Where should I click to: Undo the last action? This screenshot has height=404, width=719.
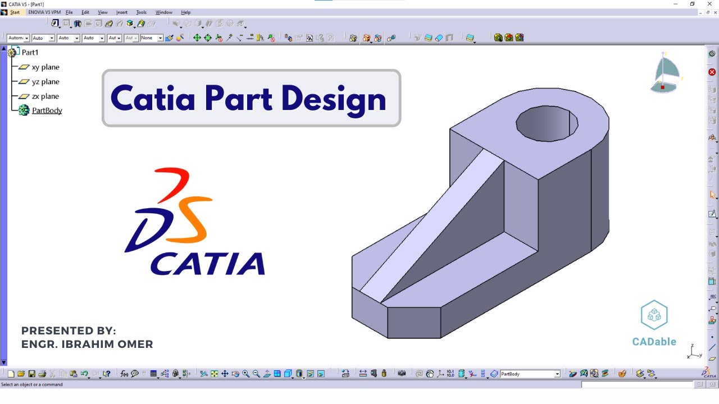[84, 374]
